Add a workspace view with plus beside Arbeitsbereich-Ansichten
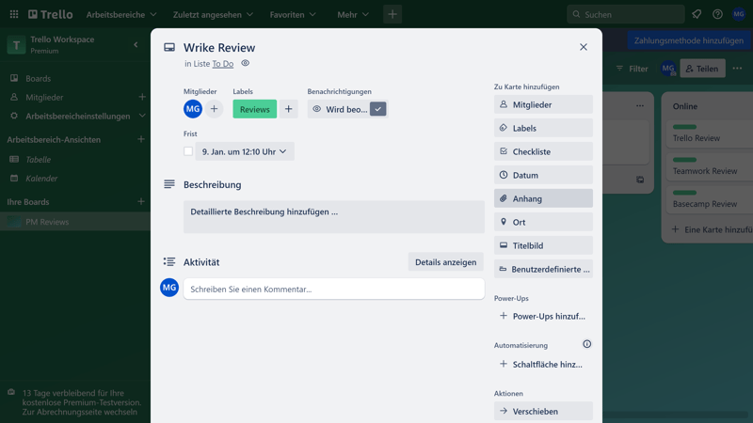This screenshot has height=423, width=753. (x=140, y=139)
